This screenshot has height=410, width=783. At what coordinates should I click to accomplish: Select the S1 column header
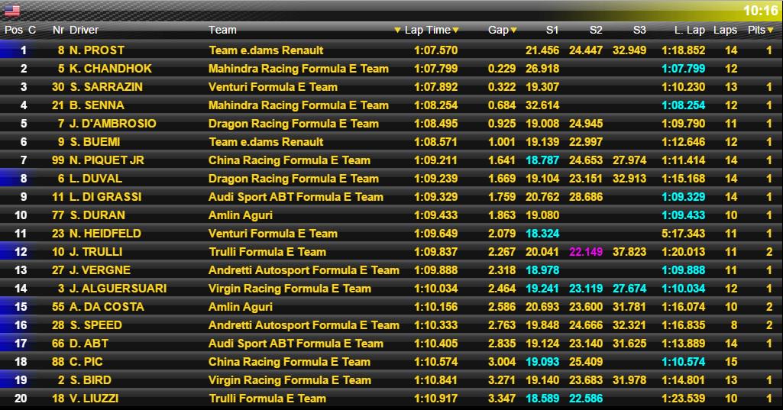[x=552, y=30]
